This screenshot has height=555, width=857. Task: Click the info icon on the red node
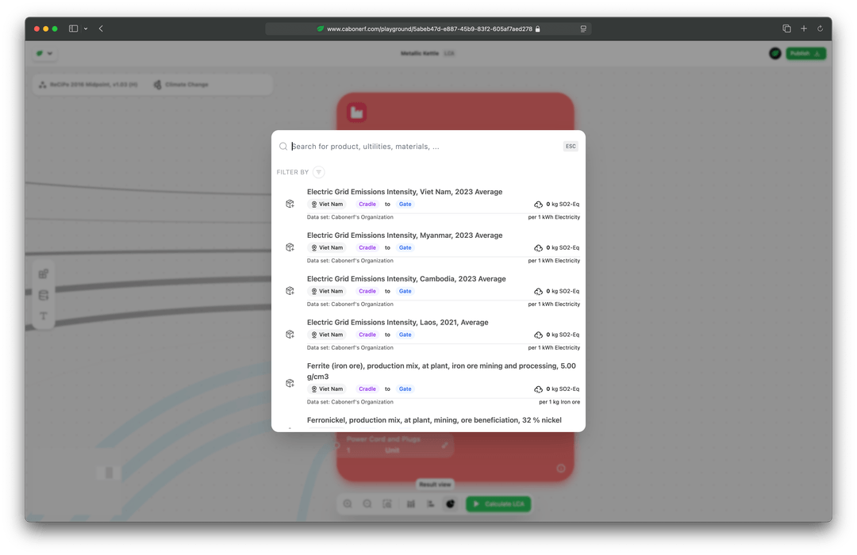coord(561,468)
